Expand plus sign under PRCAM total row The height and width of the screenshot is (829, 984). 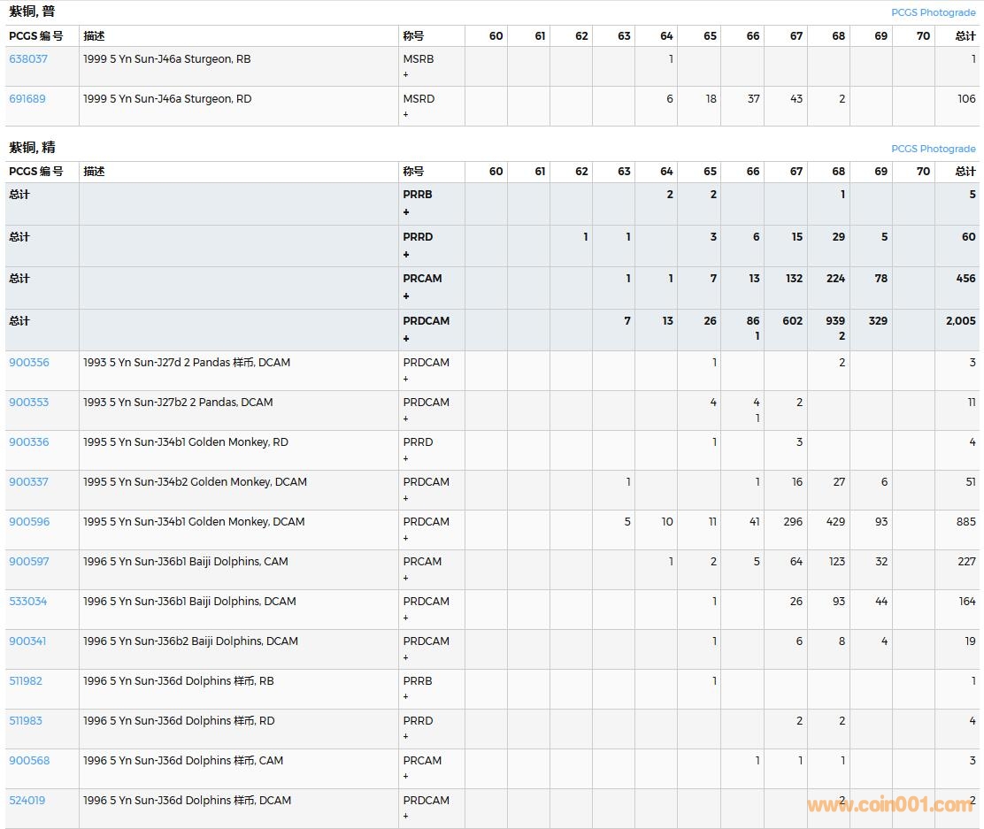[406, 296]
